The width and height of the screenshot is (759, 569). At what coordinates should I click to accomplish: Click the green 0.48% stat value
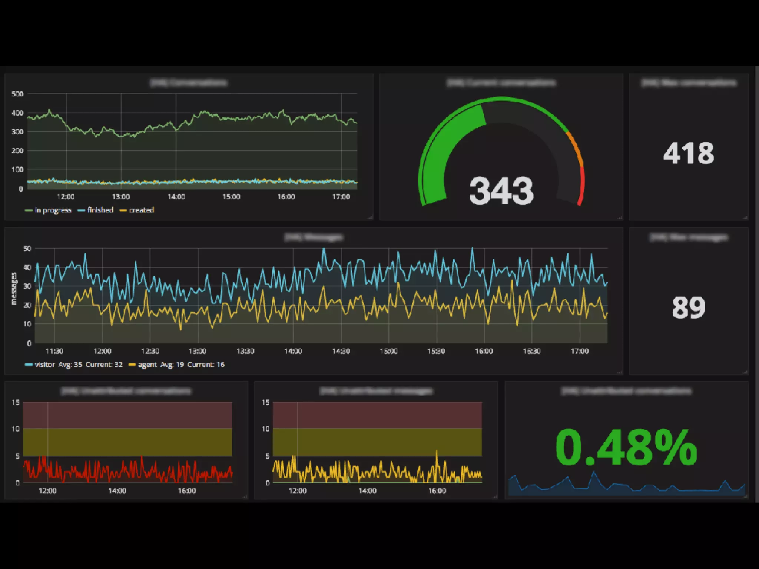click(626, 447)
